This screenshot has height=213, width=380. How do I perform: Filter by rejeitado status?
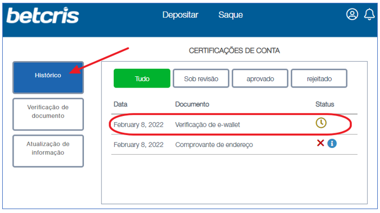pos(319,78)
